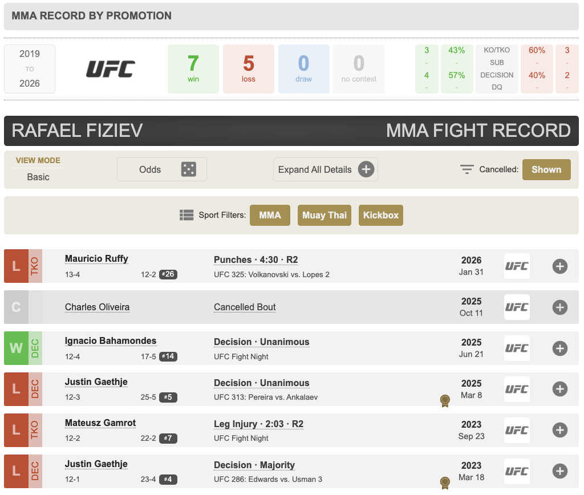Click the large UFC logo in promotion record
Viewport: 584px width, 495px height.
[111, 69]
